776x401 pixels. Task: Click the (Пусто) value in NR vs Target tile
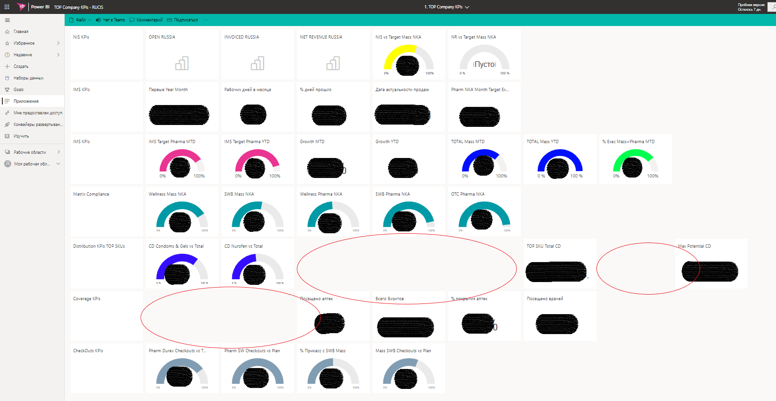pyautogui.click(x=484, y=64)
